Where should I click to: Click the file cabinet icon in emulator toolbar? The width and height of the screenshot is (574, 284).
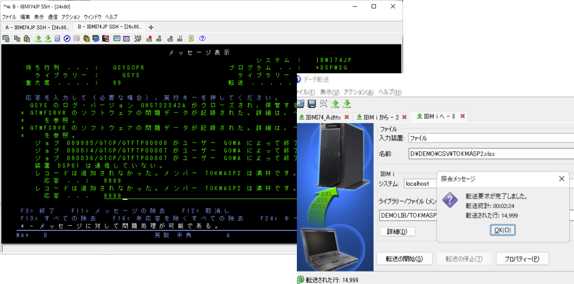tap(57, 38)
